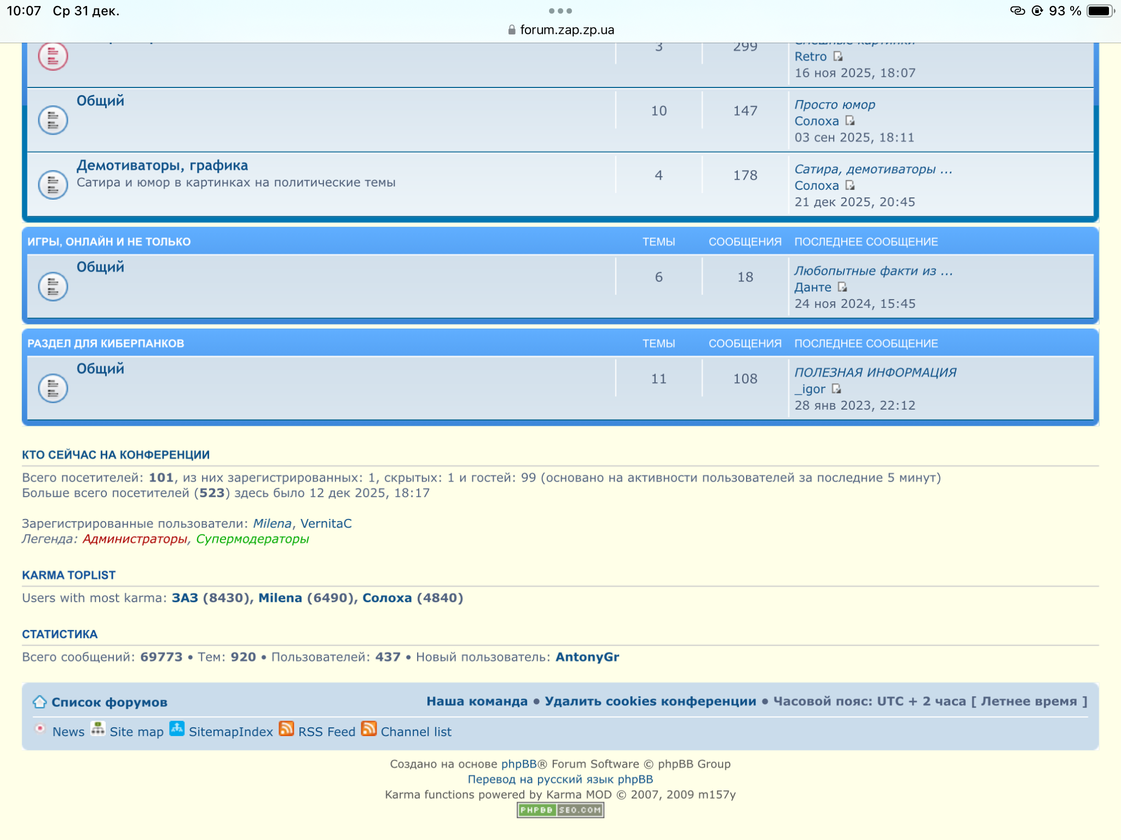1121x840 pixels.
Task: Click view-latest-post icon next to _igor
Action: pyautogui.click(x=836, y=389)
